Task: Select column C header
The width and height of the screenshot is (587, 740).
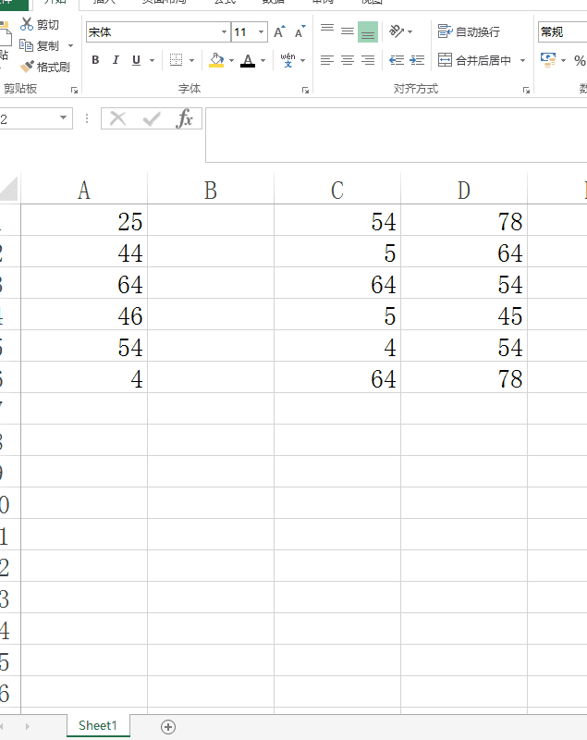Action: (337, 190)
